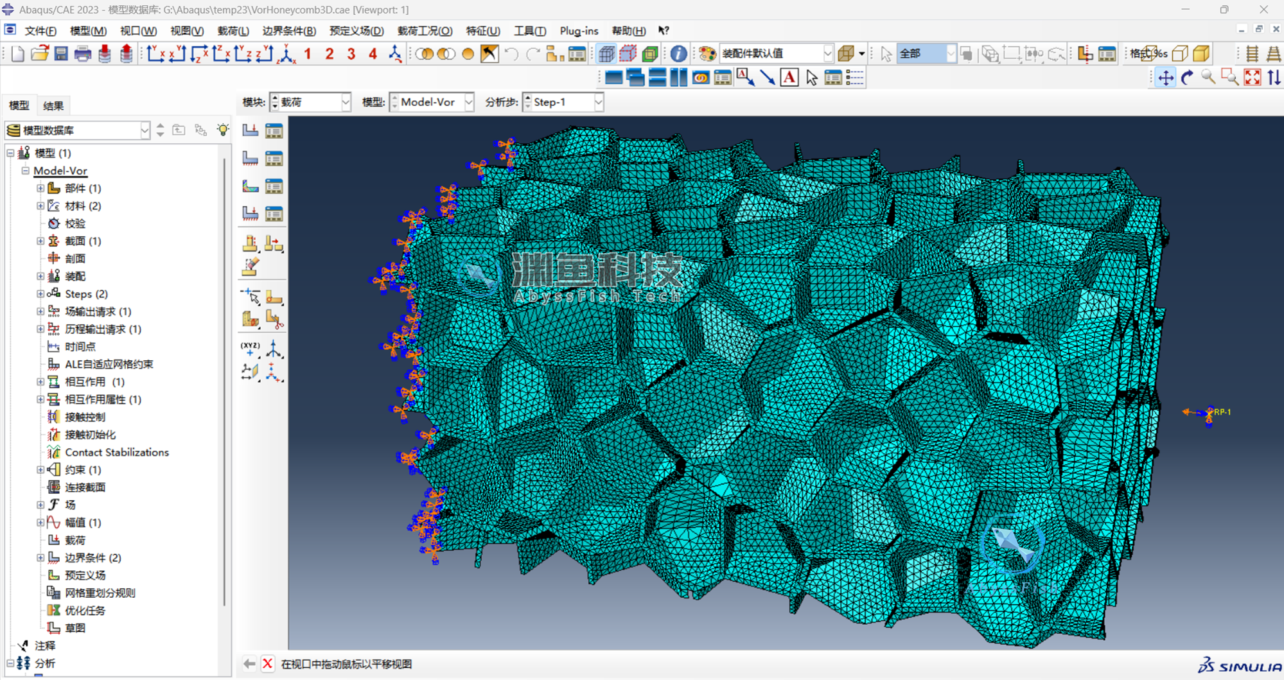
Task: Expand the Steps (2) tree node
Action: tap(40, 293)
